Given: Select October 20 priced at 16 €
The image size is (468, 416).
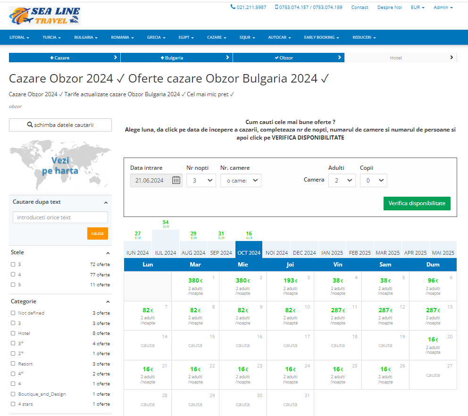Looking at the screenshot, I should click(433, 343).
